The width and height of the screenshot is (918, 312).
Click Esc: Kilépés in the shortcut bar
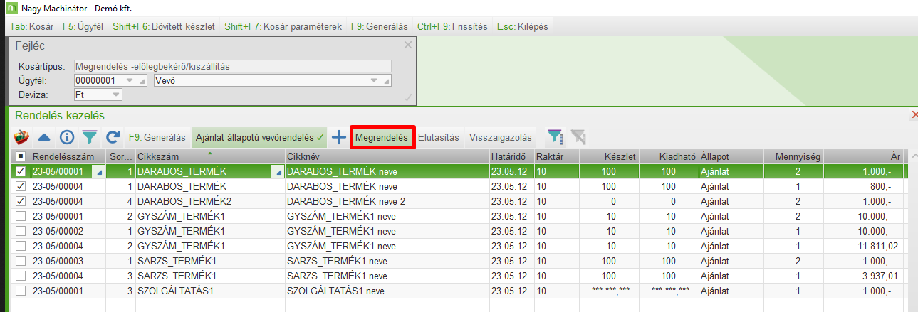click(x=523, y=26)
